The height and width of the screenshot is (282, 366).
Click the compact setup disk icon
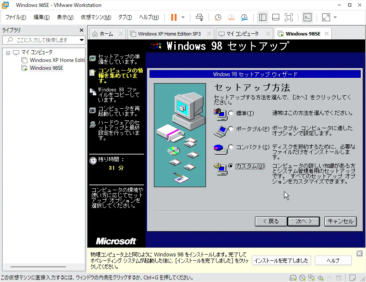(220, 149)
